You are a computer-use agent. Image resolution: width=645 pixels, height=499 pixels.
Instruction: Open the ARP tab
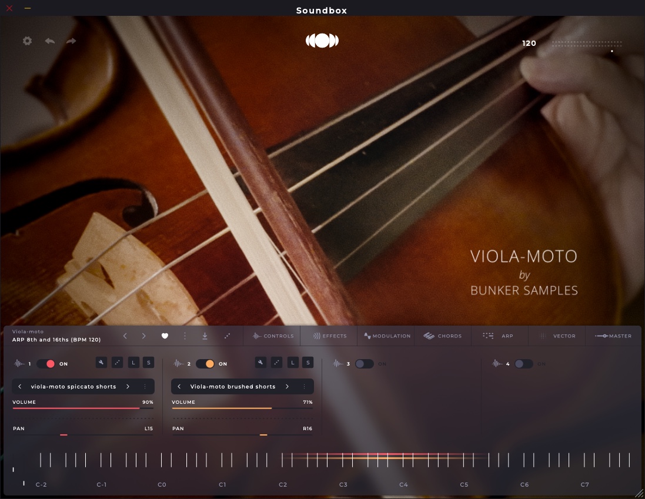pyautogui.click(x=499, y=336)
